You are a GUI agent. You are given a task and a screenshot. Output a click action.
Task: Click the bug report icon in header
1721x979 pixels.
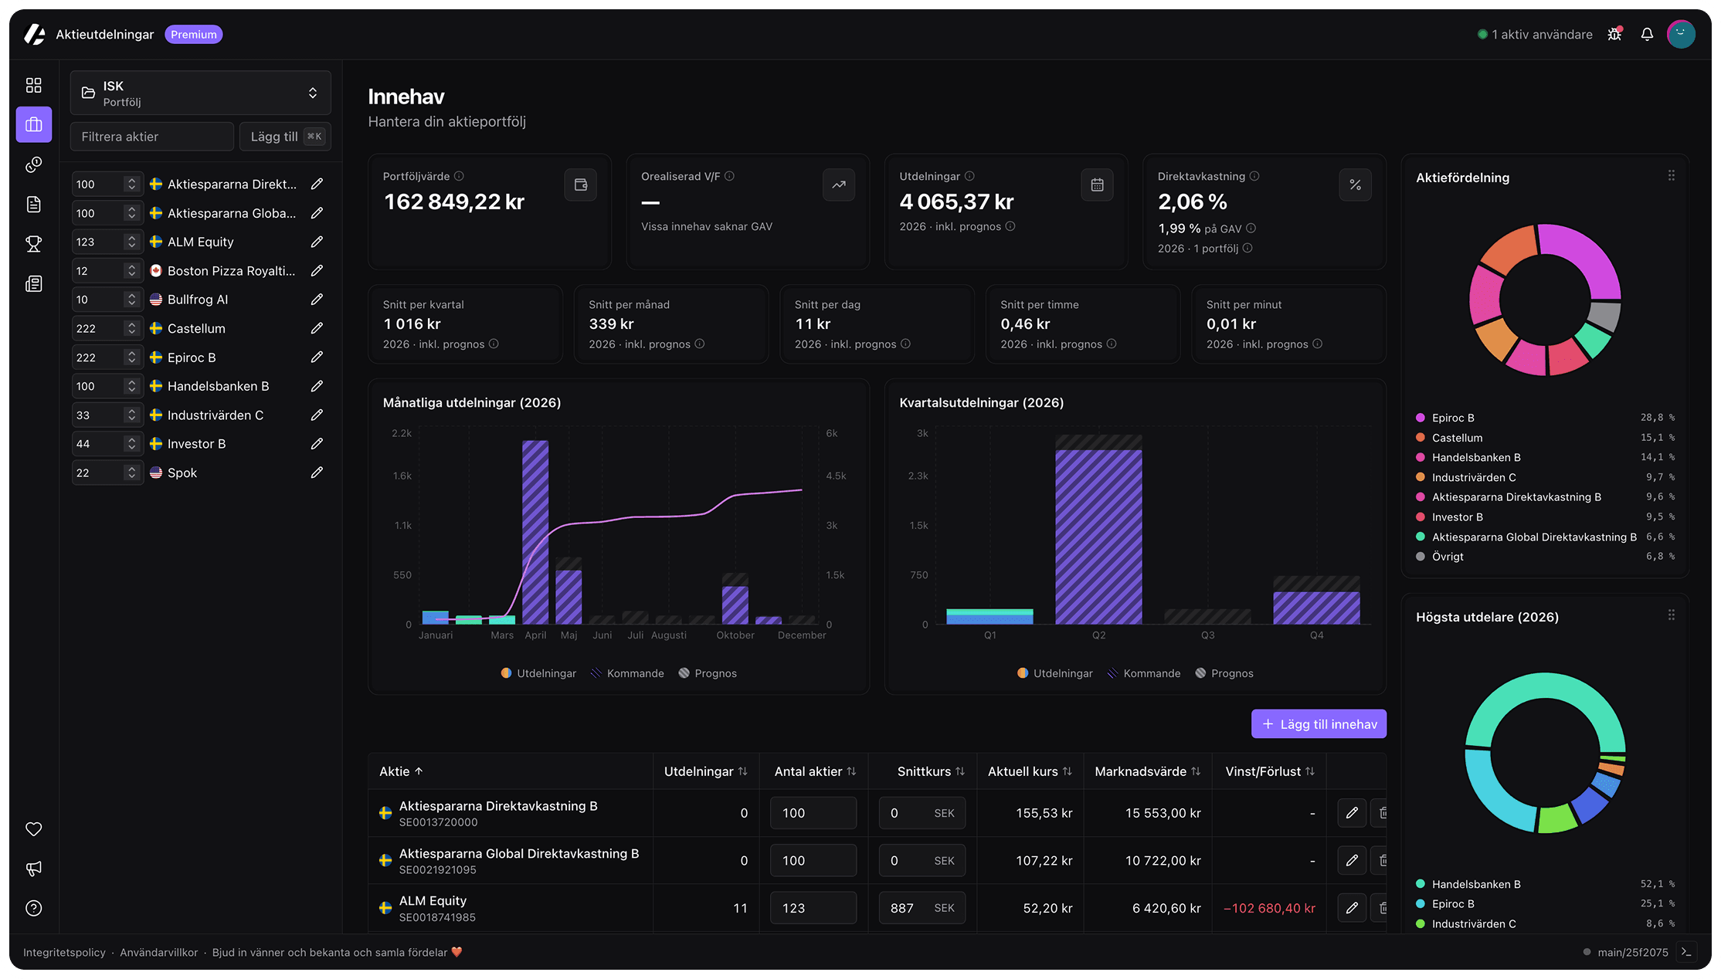click(1614, 35)
